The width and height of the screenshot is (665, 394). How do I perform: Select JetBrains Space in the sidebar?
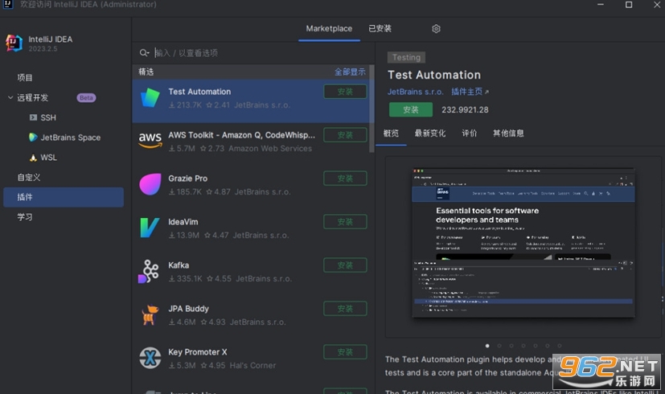tap(71, 137)
